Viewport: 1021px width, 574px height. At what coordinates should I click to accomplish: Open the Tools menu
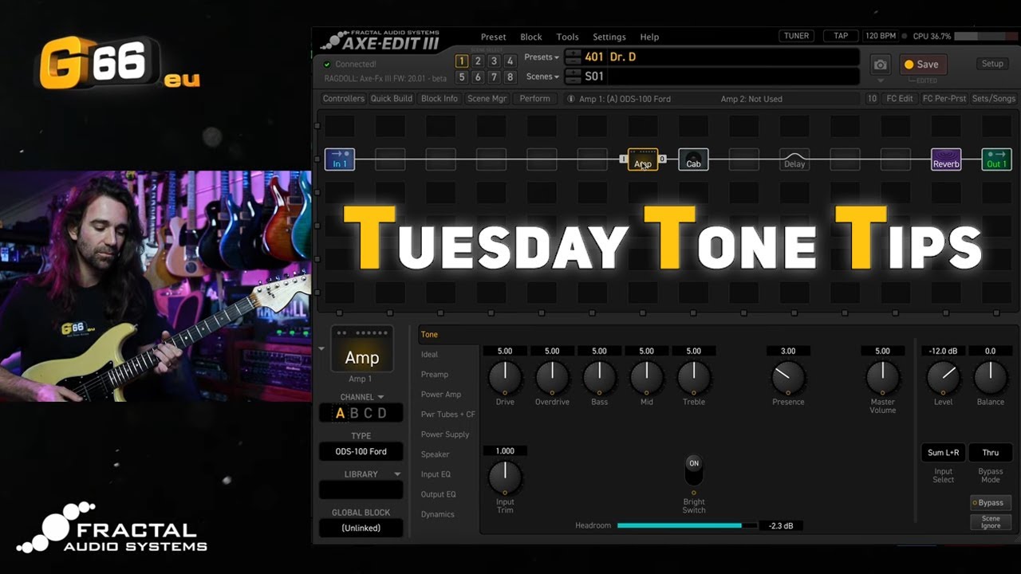pyautogui.click(x=567, y=37)
